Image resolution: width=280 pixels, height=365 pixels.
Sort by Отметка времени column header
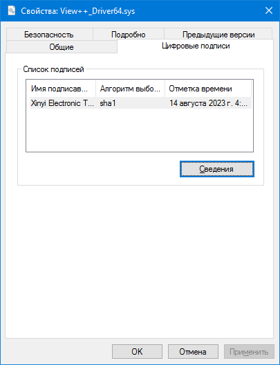[x=208, y=89]
